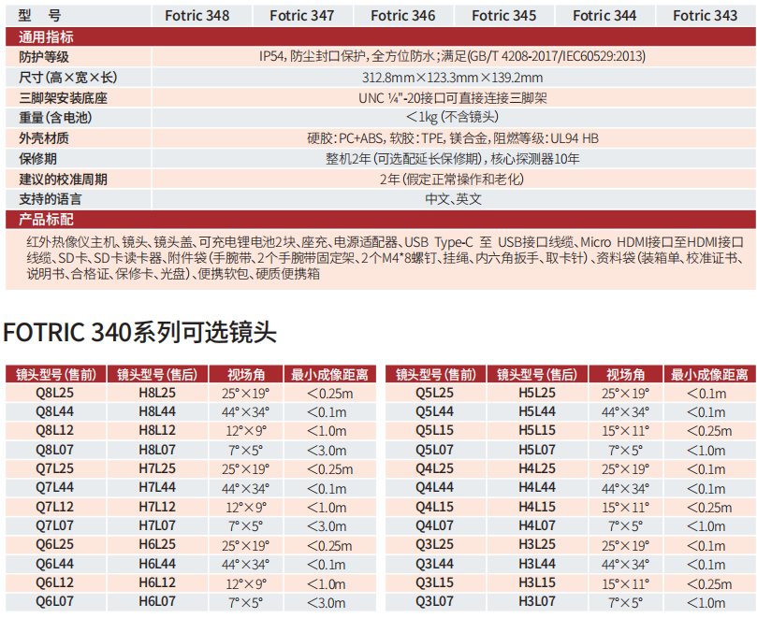Select the 312.8mm×123.3mm×139.2mm dimensions value
This screenshot has width=757, height=618.
(452, 78)
